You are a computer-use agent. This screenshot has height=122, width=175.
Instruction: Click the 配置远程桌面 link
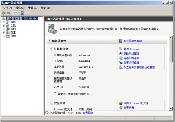point(131,62)
